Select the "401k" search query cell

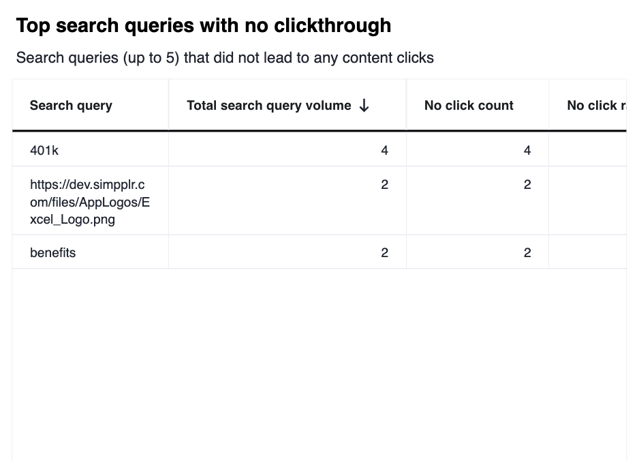point(44,150)
